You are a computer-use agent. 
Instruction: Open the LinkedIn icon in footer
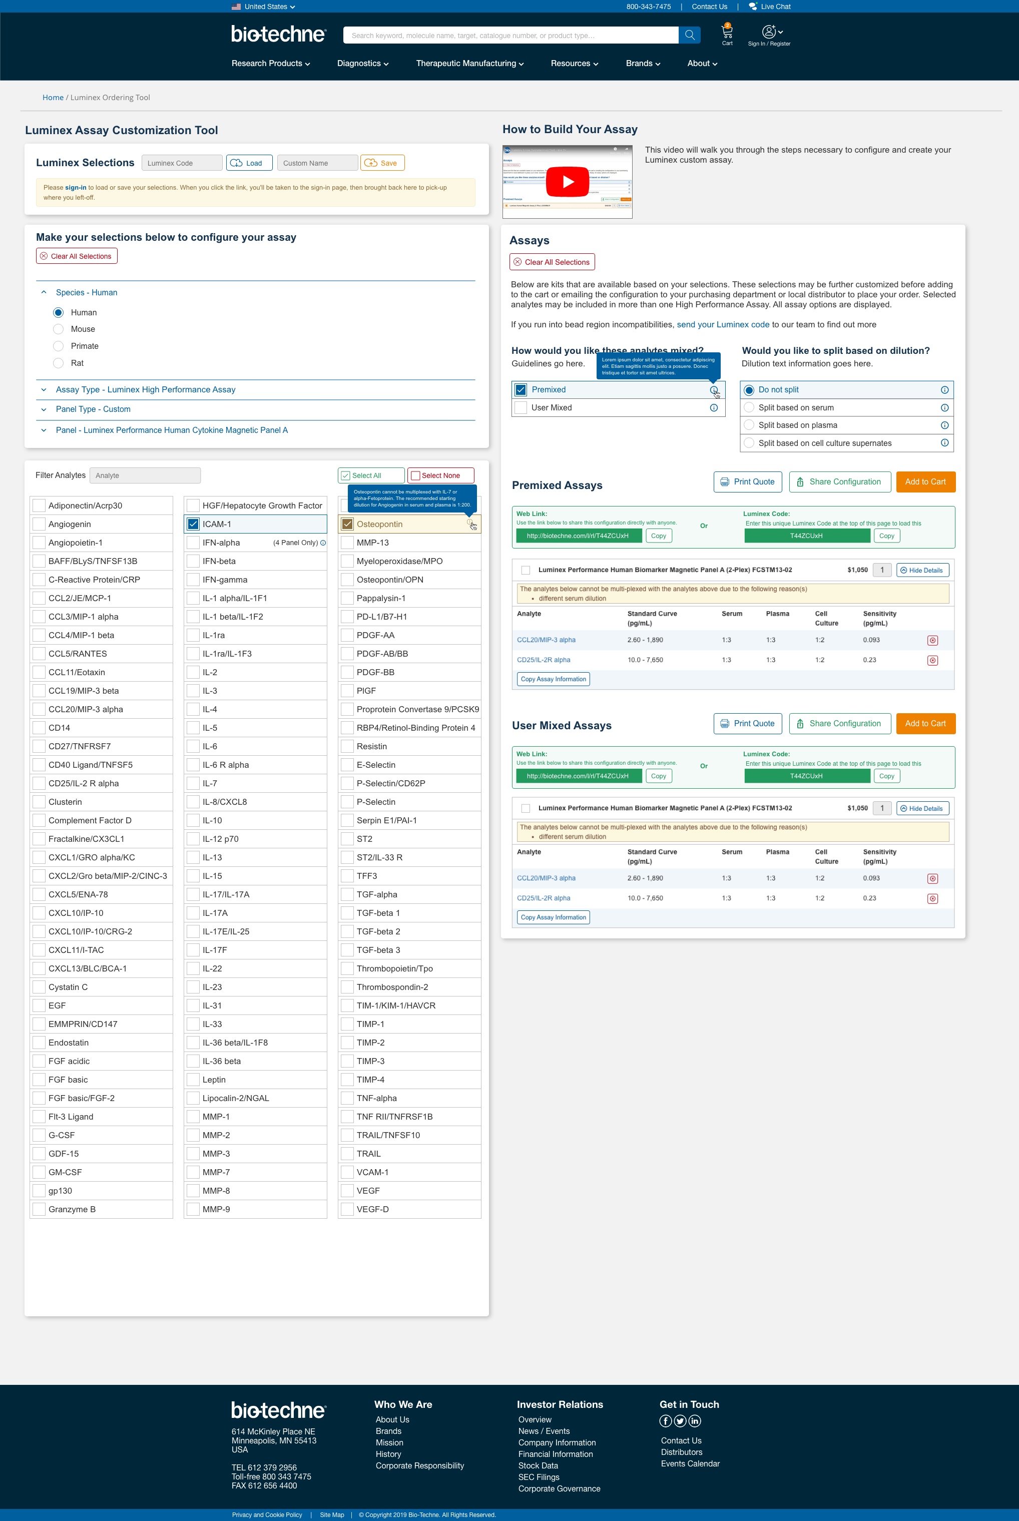click(x=695, y=1421)
